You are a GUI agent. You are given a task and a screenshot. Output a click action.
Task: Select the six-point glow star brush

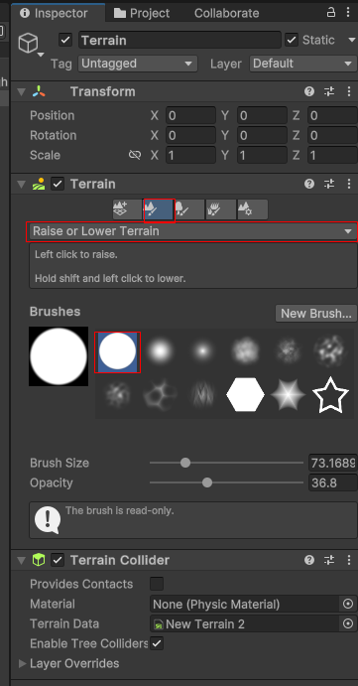coord(288,395)
